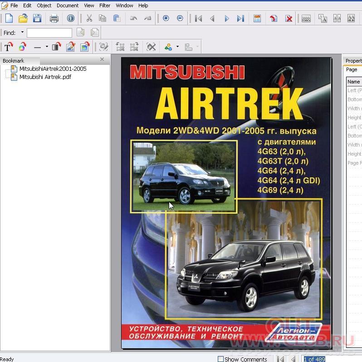Click insert image tool icon
The height and width of the screenshot is (362, 362).
coord(85,47)
